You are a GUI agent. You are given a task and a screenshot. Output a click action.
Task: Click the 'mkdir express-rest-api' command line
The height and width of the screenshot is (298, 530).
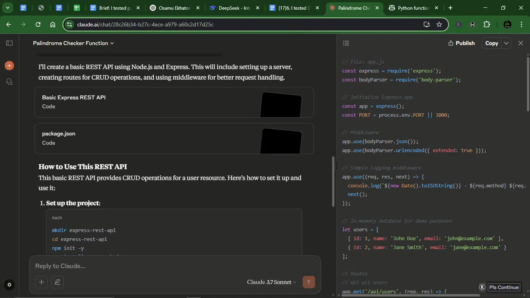coord(84,230)
